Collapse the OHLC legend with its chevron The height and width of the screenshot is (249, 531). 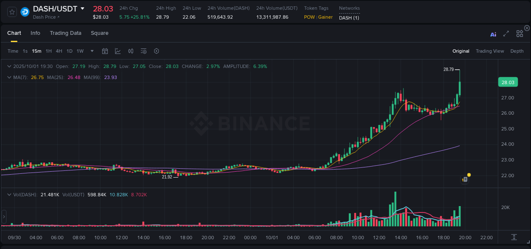(9, 66)
